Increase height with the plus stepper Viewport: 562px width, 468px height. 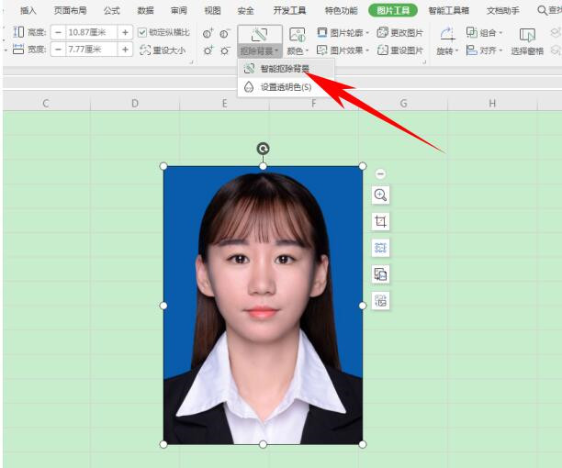tap(125, 32)
